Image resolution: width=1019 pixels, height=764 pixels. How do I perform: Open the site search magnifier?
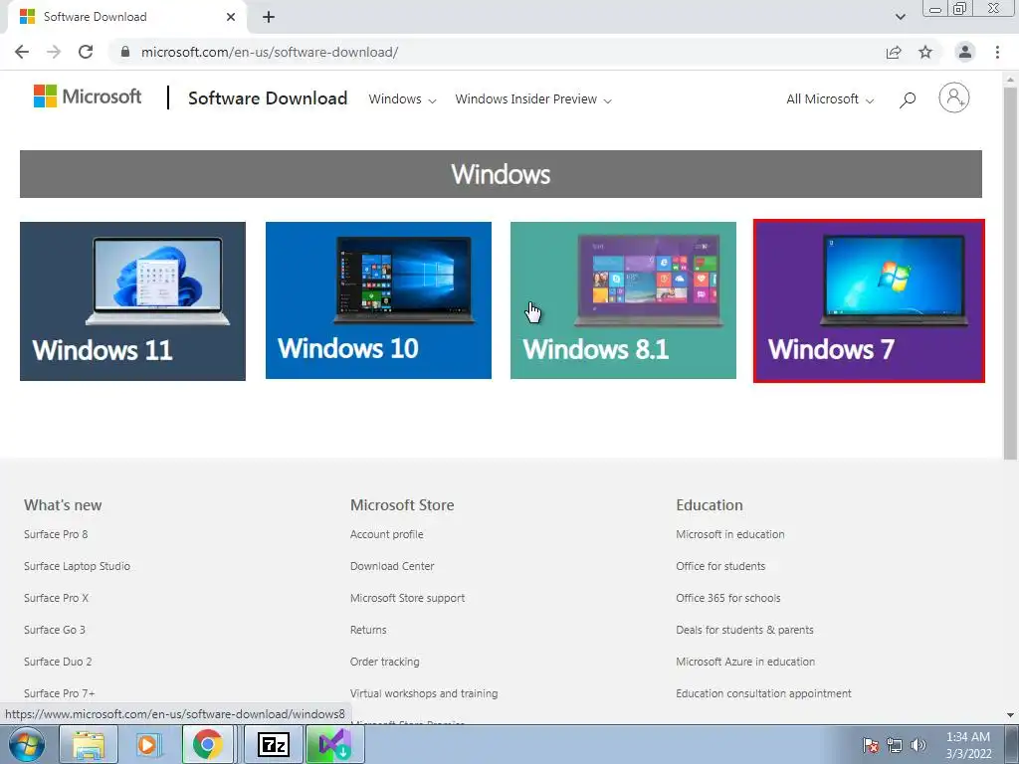908,99
